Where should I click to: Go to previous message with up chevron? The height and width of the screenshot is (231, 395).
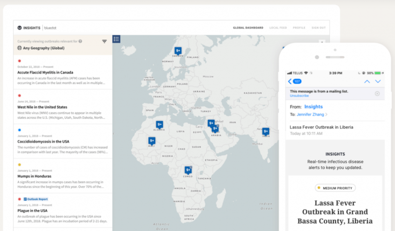tap(367, 82)
